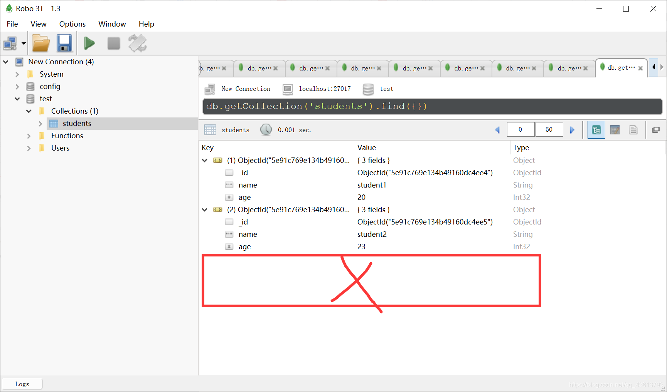Click the test database icon in query header

(368, 89)
